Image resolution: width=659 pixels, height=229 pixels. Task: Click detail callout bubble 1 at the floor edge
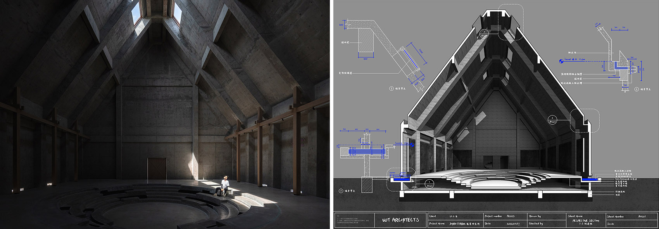(x=430, y=184)
